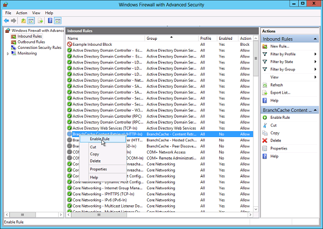Viewport: 323px width, 229px height.
Task: Choose Delete in the context menu
Action: tap(103, 161)
